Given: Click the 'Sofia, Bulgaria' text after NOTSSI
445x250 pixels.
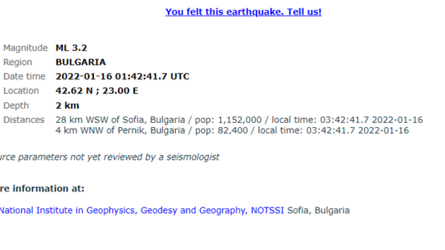Looking at the screenshot, I should 318,211.
